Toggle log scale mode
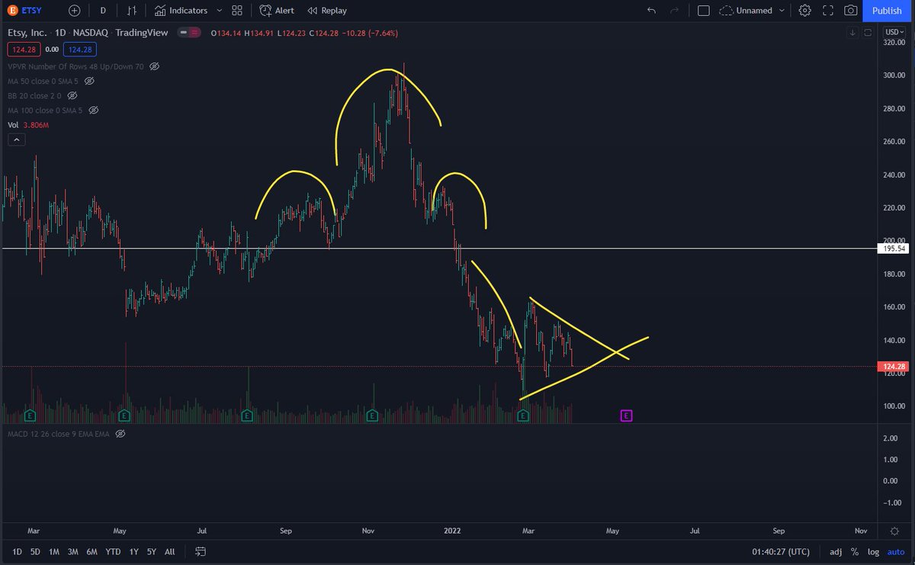The image size is (915, 565). 873,551
